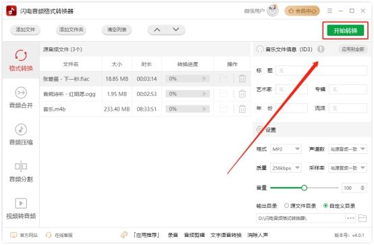Click the 08:33:51 duration cell
374x245 pixels.
146,109
